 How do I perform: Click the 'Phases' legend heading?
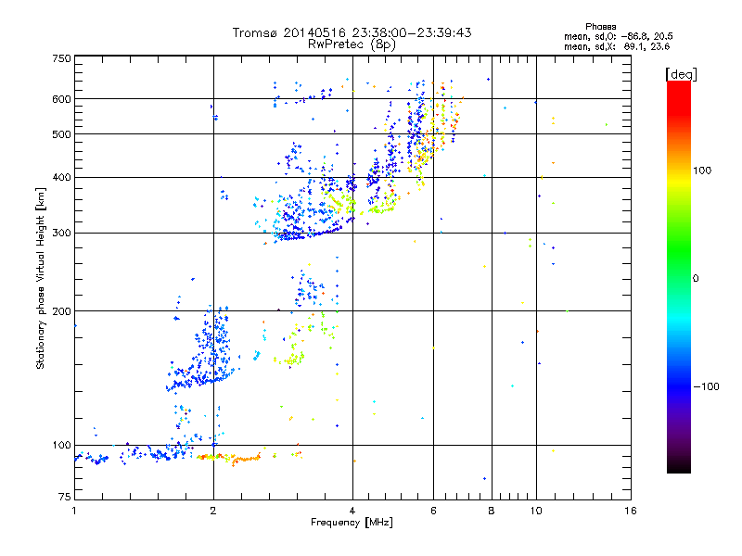[600, 27]
